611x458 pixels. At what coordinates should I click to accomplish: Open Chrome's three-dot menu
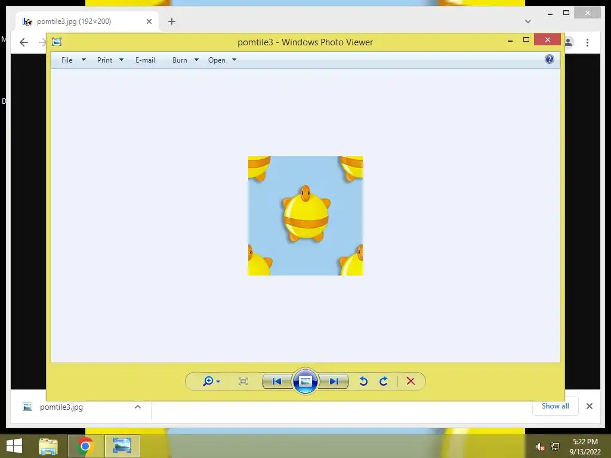[587, 42]
